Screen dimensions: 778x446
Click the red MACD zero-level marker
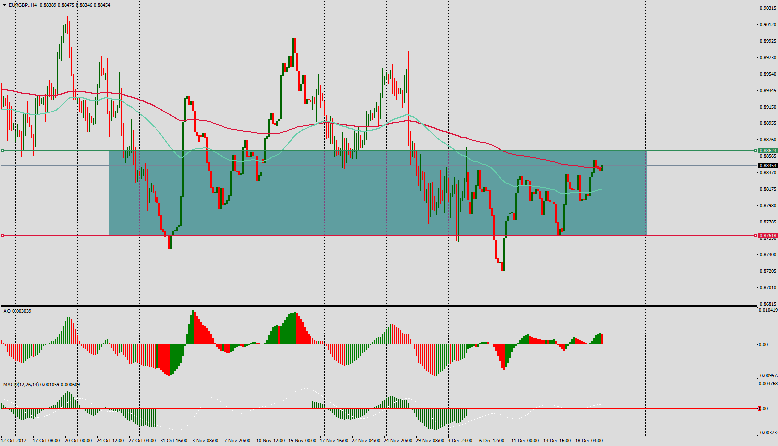(x=760, y=409)
